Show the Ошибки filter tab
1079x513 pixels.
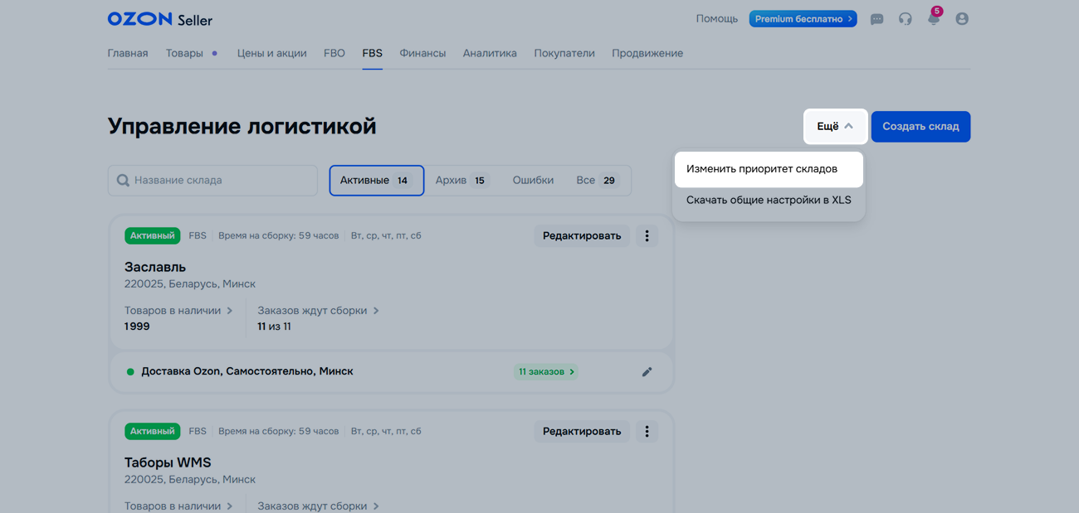tap(533, 181)
